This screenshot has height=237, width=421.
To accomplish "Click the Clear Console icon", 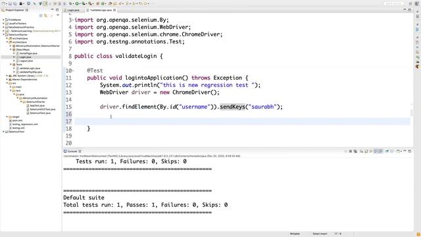I will (361, 151).
